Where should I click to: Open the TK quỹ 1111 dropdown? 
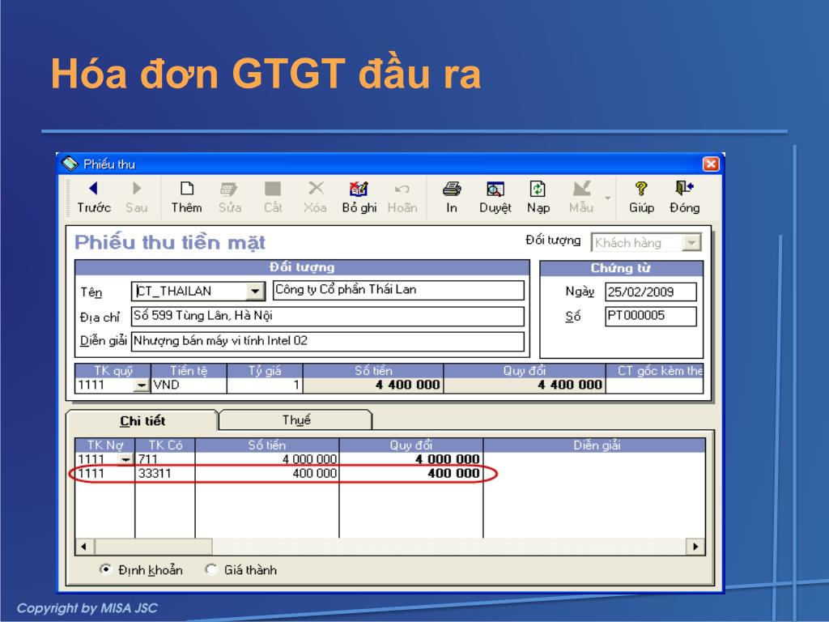(141, 386)
